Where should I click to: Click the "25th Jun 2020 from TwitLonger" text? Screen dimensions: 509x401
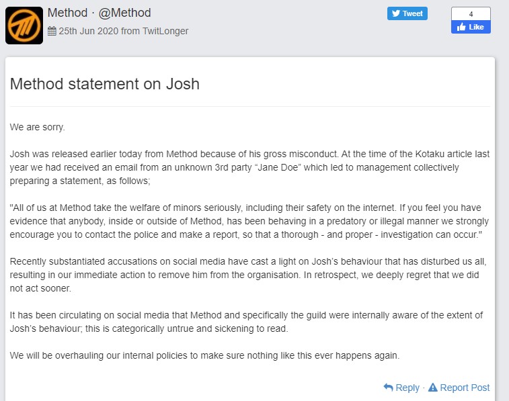[124, 31]
